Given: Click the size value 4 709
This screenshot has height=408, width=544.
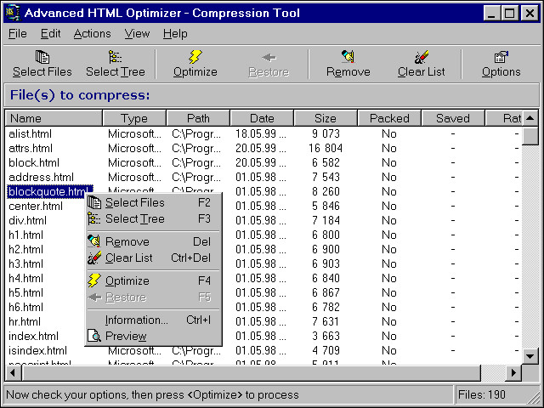Looking at the screenshot, I should coord(326,350).
